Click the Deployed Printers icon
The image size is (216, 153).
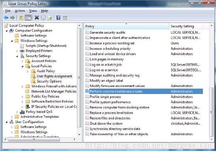coord(22,51)
